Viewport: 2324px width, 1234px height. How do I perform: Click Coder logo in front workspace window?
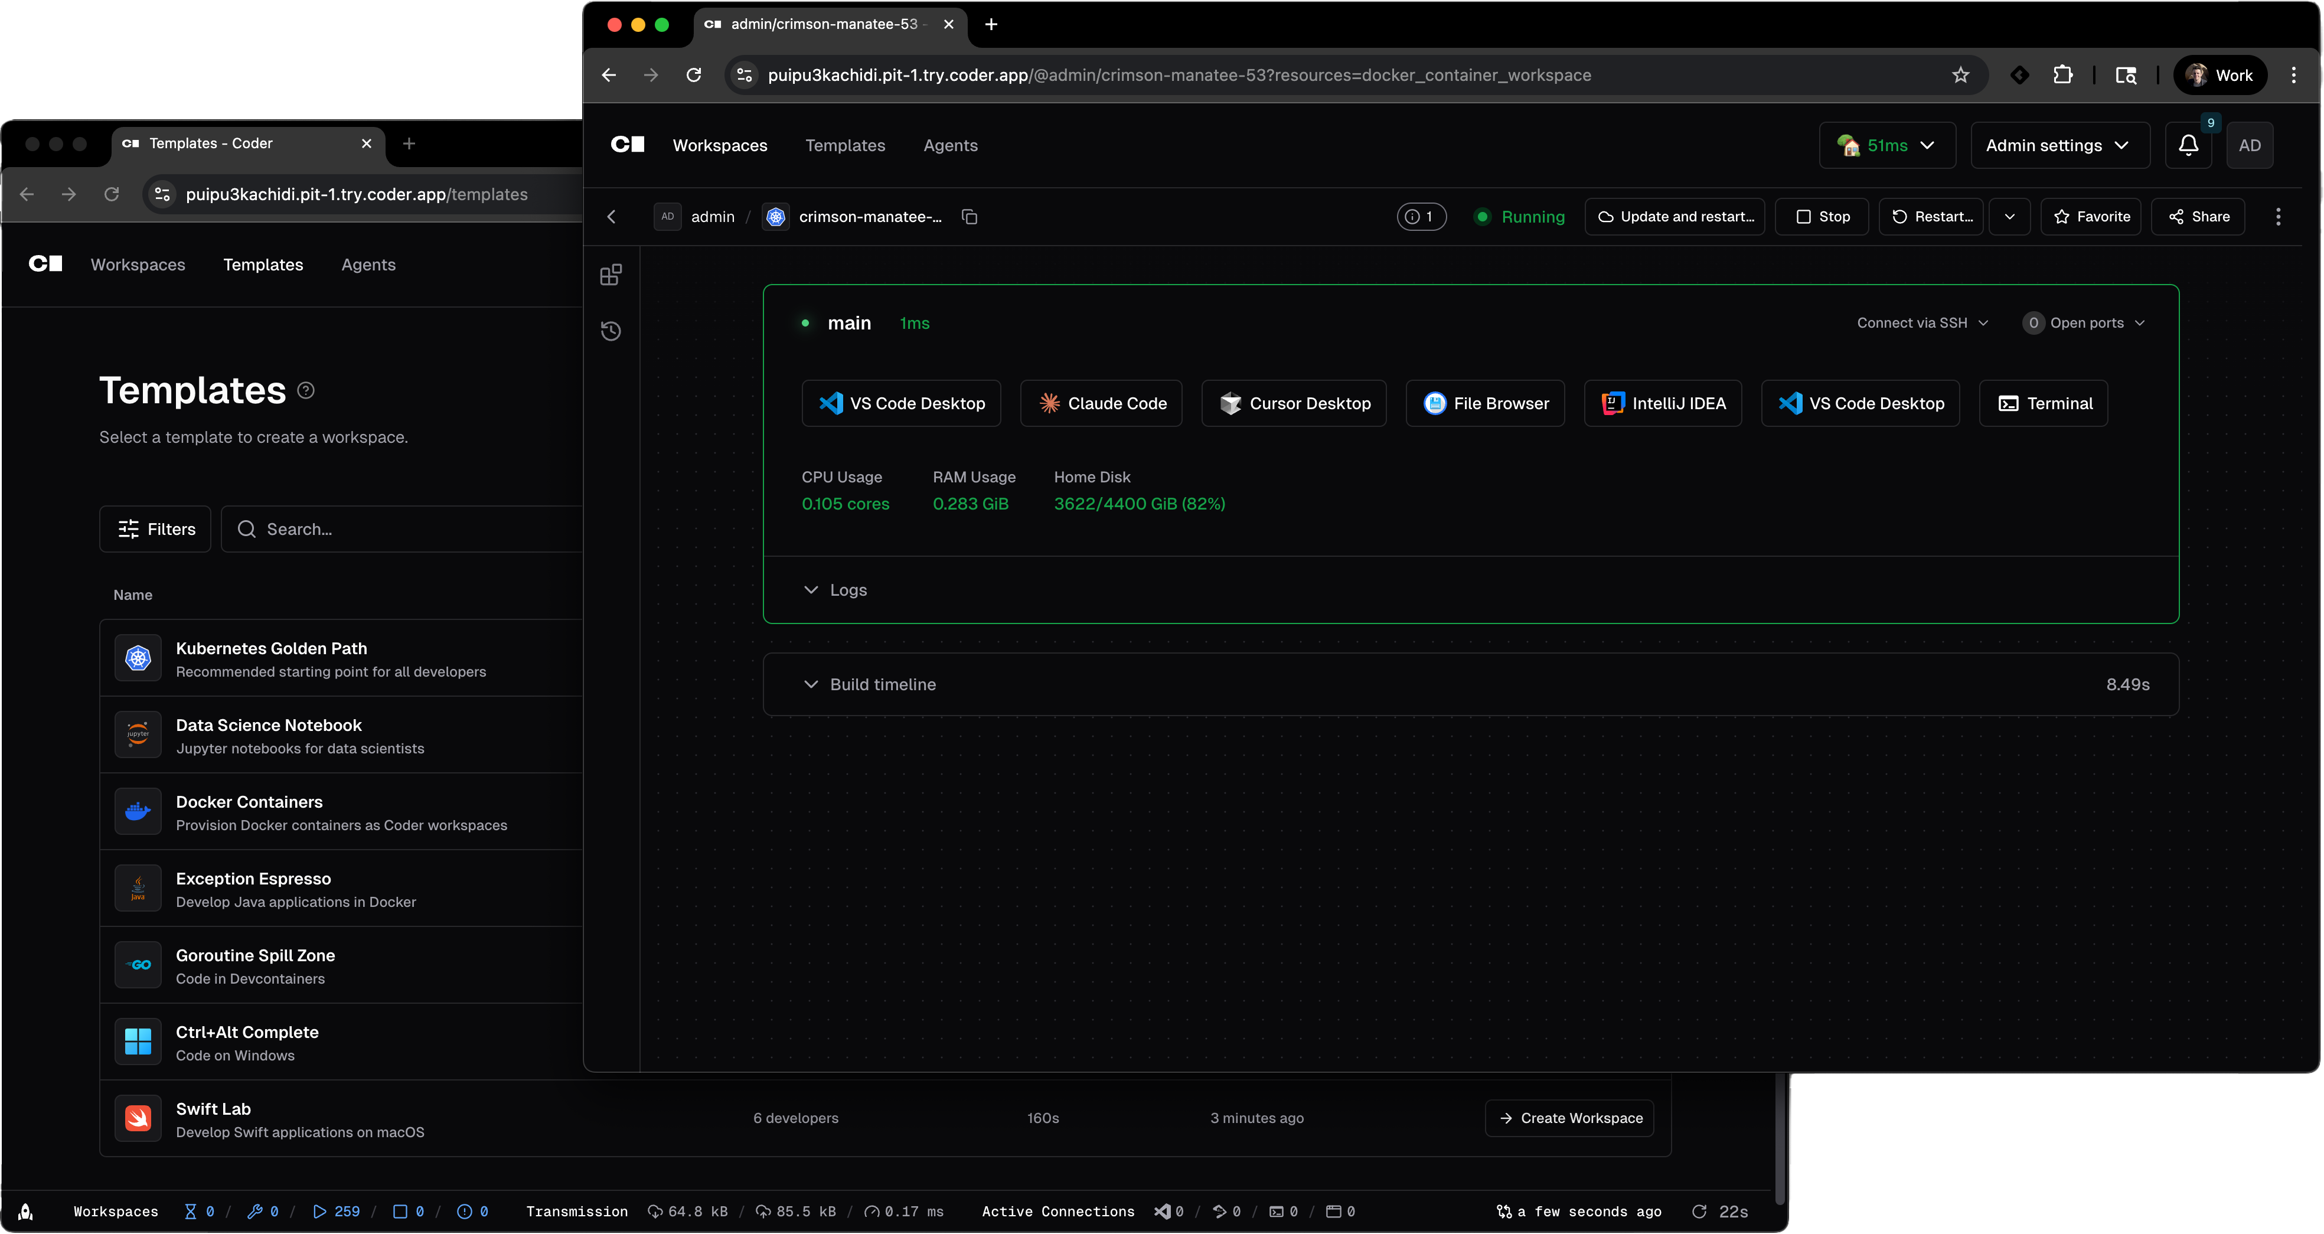click(x=627, y=144)
